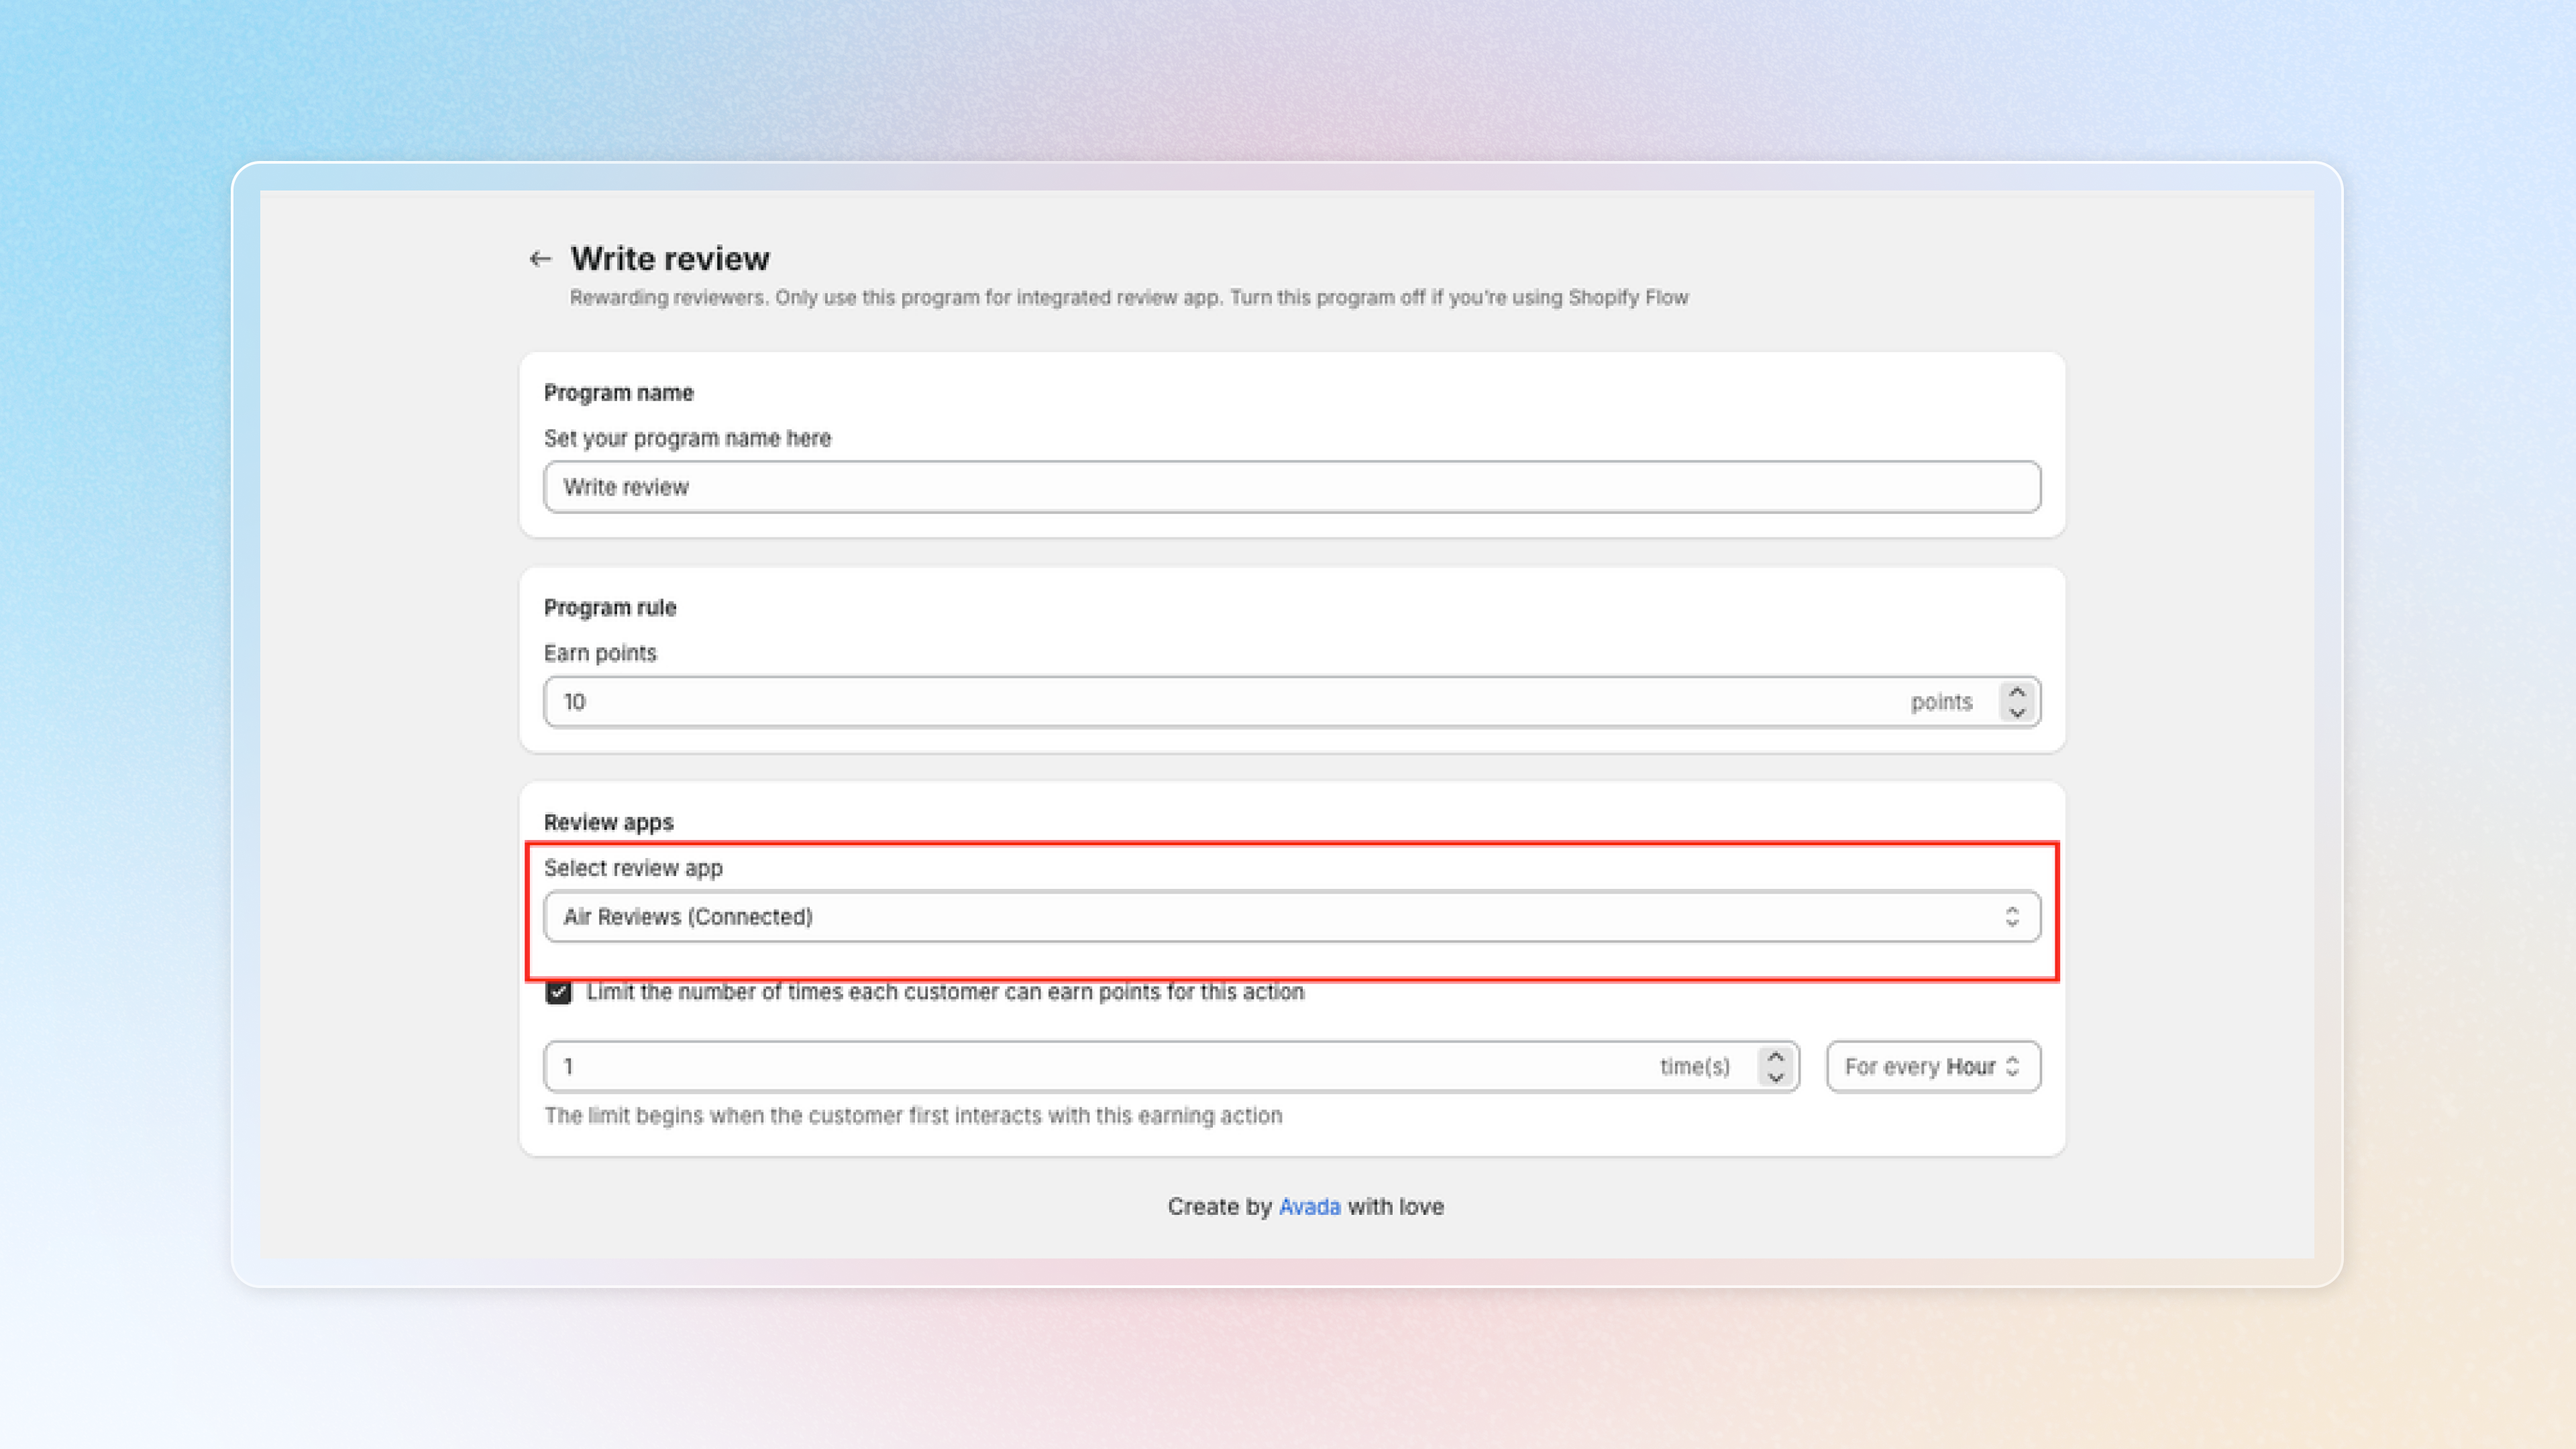This screenshot has height=1449, width=2576.
Task: Increase Earn points with up arrow
Action: 2017,691
